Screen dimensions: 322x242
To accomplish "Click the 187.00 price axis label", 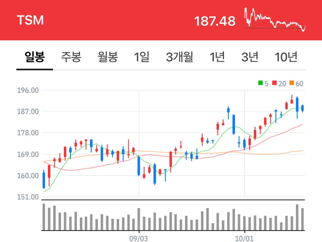I will coord(28,112).
